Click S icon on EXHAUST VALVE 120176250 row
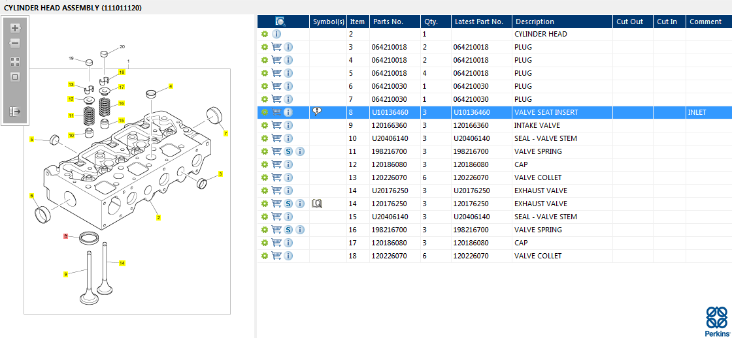Viewport: 732px width, 338px height. click(288, 204)
